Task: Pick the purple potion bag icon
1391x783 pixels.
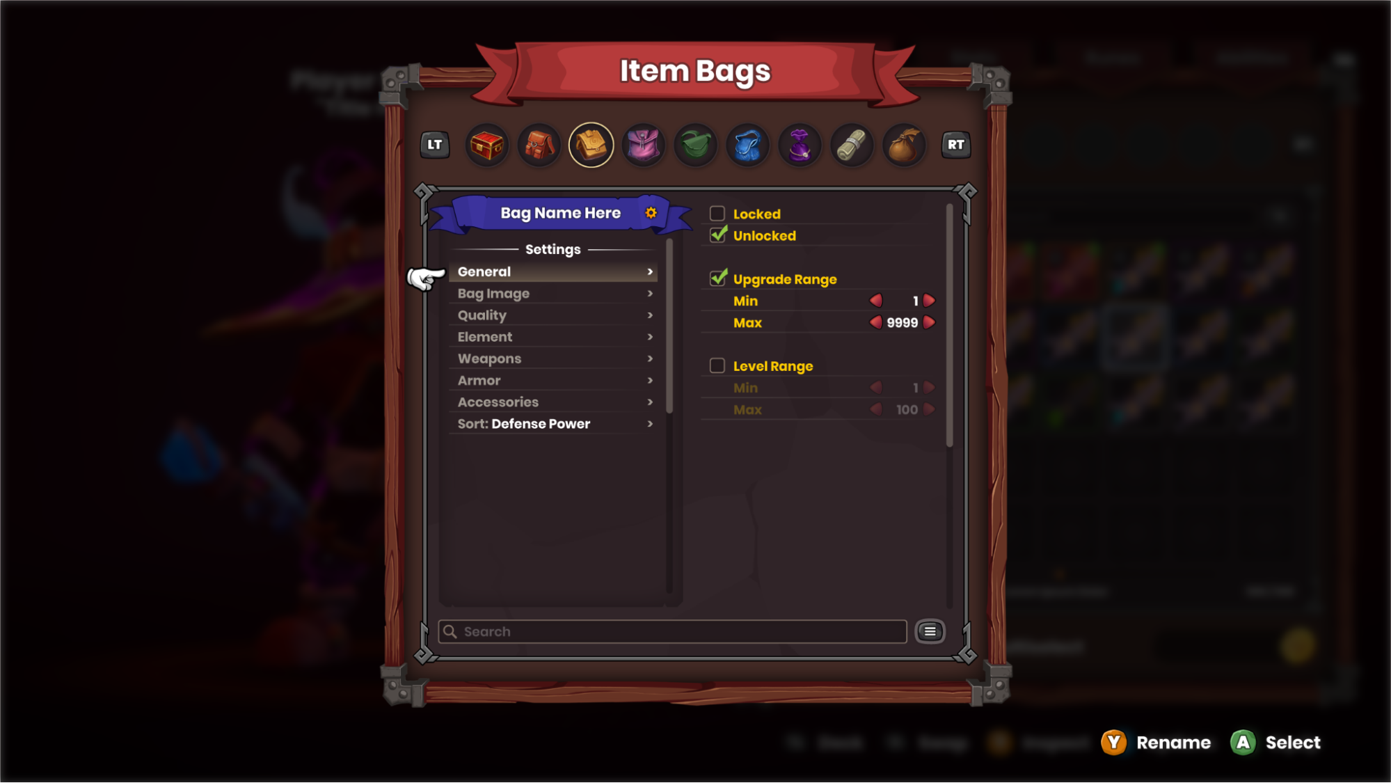Action: 800,145
